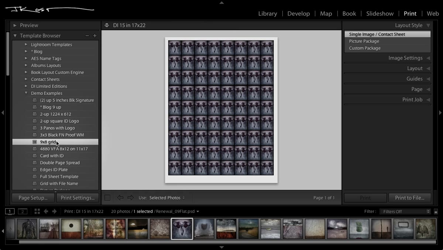Select Grid with File Name template
The image size is (443, 250).
[55, 183]
